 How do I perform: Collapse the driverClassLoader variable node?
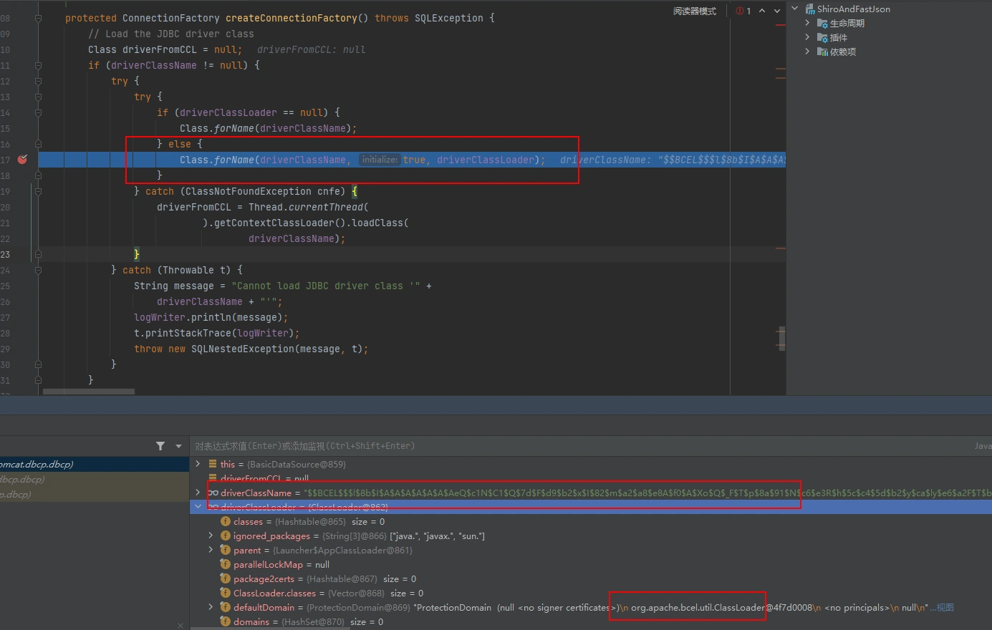[x=198, y=507]
